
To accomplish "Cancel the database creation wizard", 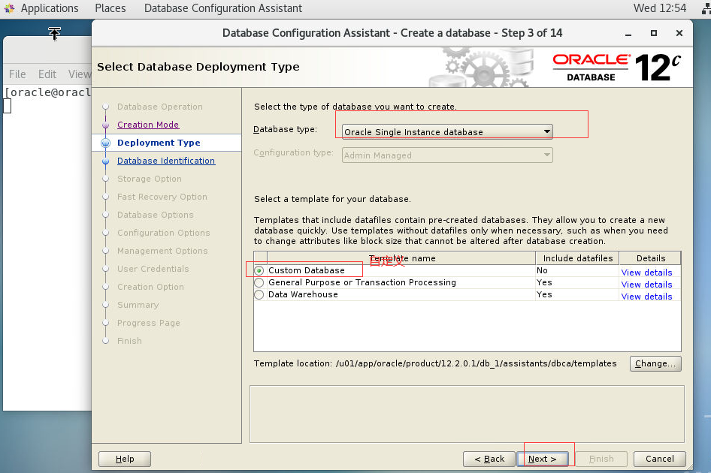I will 659,459.
